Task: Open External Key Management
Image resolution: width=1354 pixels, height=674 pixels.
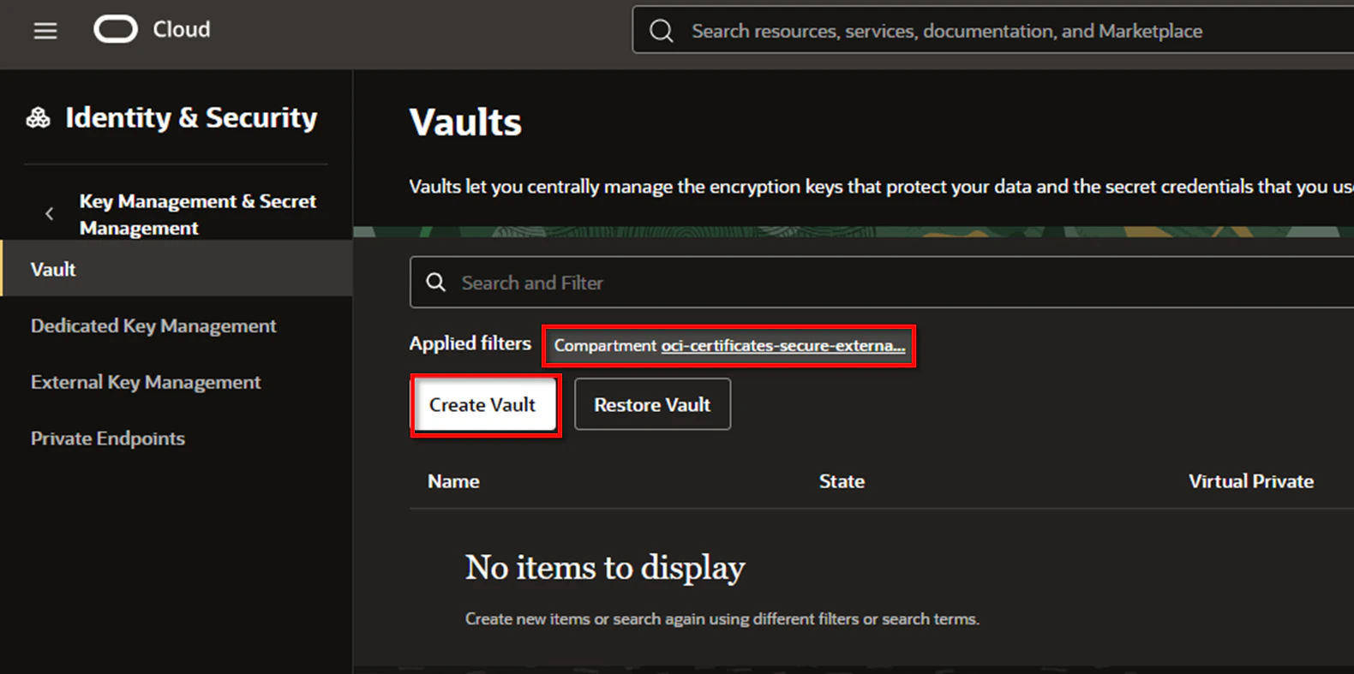Action: 146,382
